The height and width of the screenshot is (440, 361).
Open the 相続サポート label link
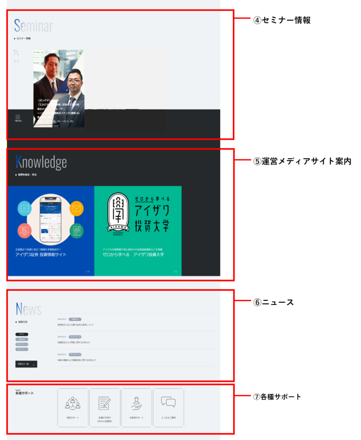tap(73, 417)
